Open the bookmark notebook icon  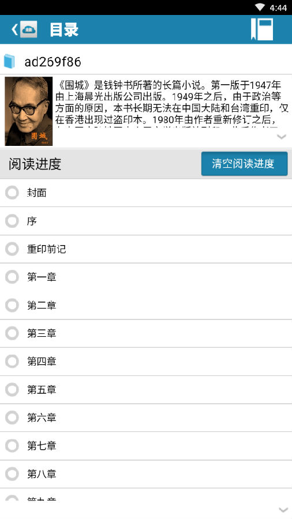[x=261, y=29]
